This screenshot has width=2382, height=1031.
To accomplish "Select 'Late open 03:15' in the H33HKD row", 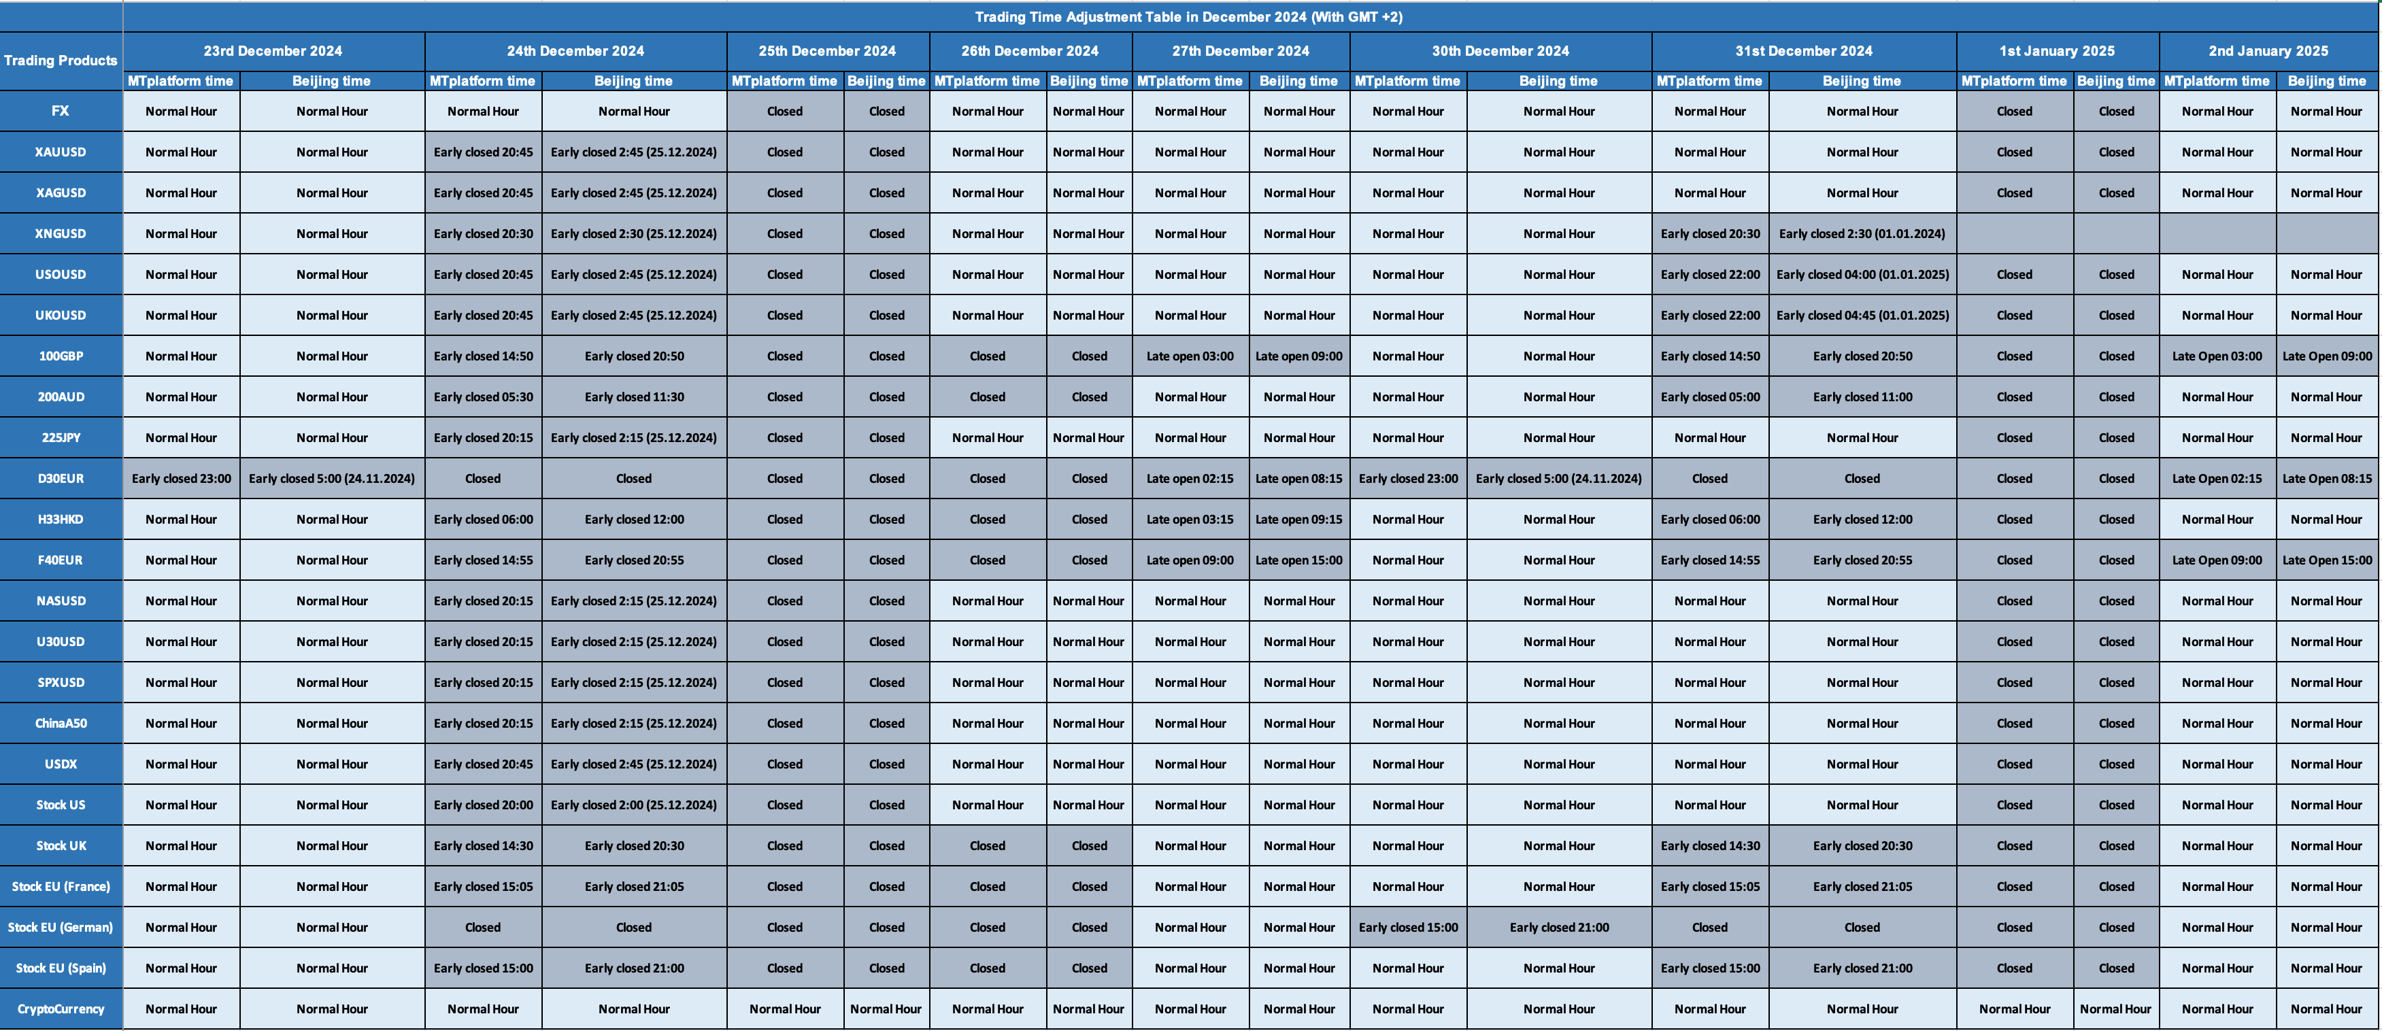I will click(1190, 519).
